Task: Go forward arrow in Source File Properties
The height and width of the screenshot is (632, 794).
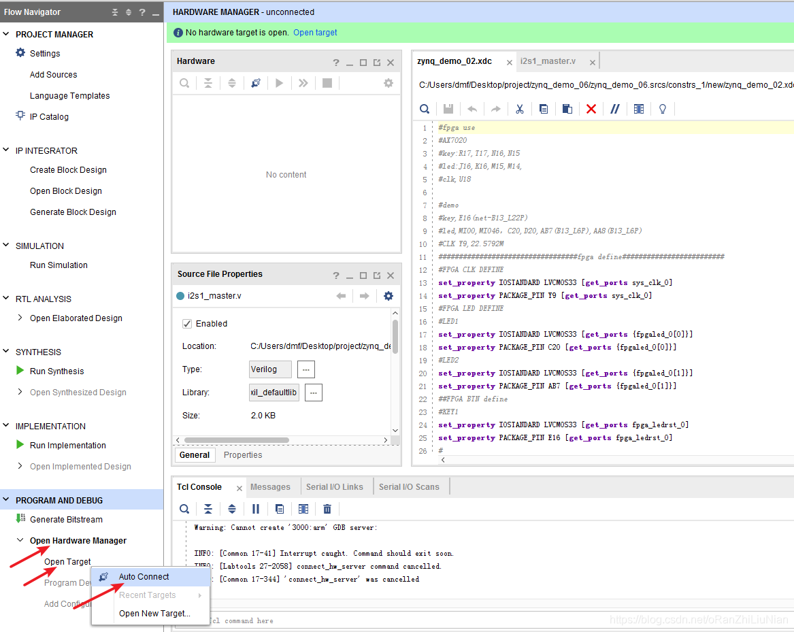Action: click(x=364, y=296)
